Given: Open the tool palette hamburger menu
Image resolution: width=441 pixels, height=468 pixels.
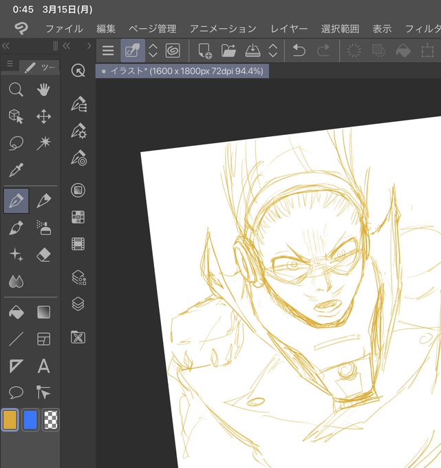Looking at the screenshot, I should [10, 63].
